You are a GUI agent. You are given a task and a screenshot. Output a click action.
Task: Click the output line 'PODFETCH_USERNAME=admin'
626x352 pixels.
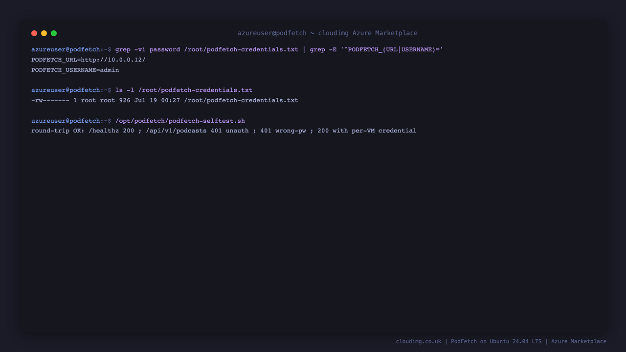(75, 70)
